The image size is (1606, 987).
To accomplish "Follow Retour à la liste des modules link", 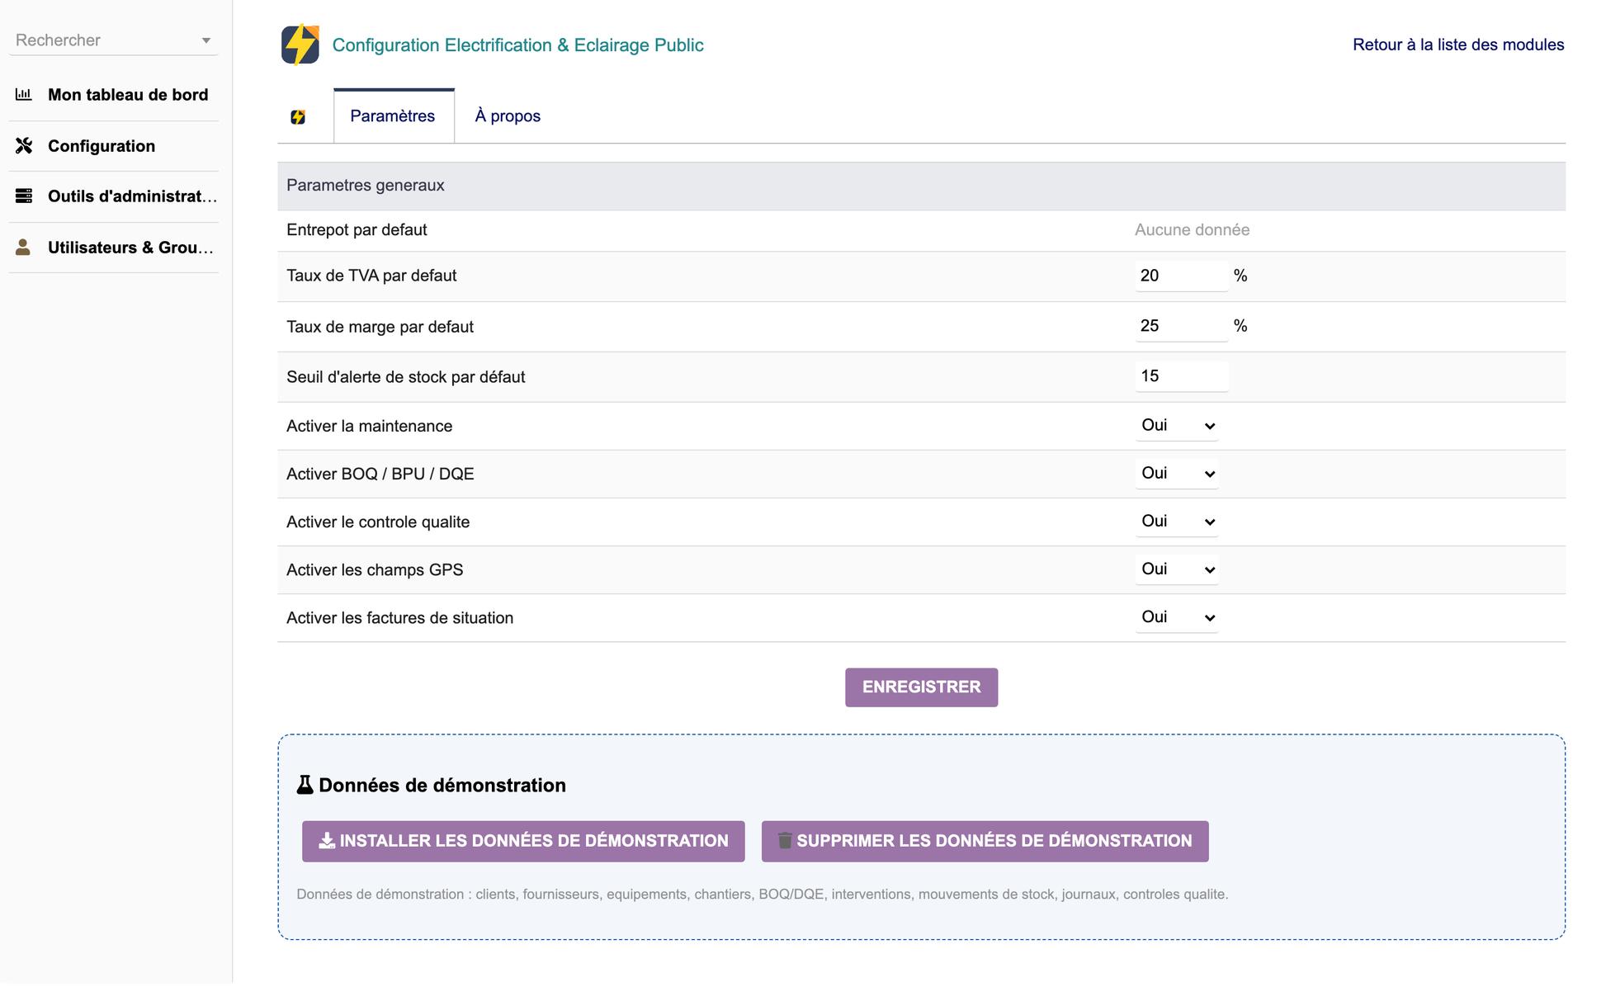I will 1457,45.
